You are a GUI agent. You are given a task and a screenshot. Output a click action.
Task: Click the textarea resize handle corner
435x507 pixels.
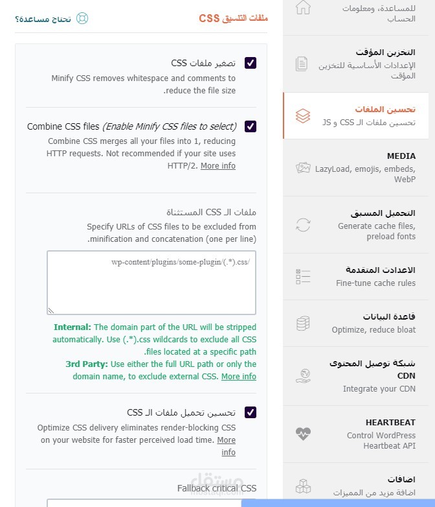click(51, 311)
